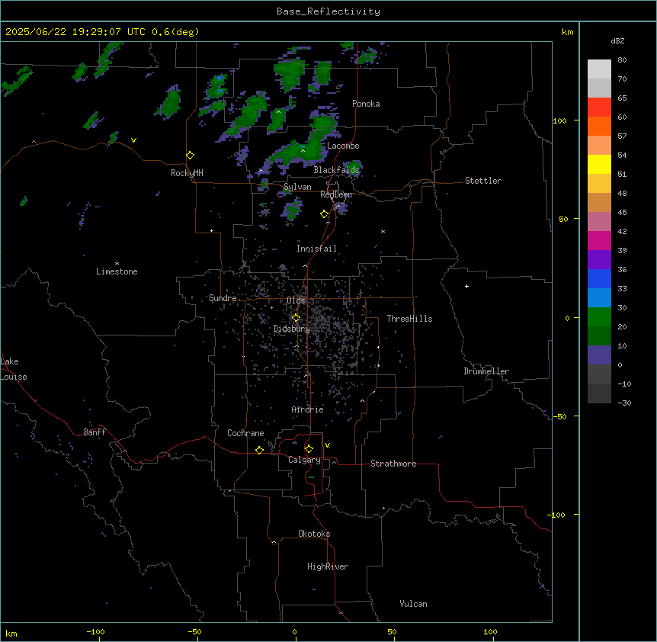657x642 pixels.
Task: Select the RedDeer label
Action: tap(336, 194)
